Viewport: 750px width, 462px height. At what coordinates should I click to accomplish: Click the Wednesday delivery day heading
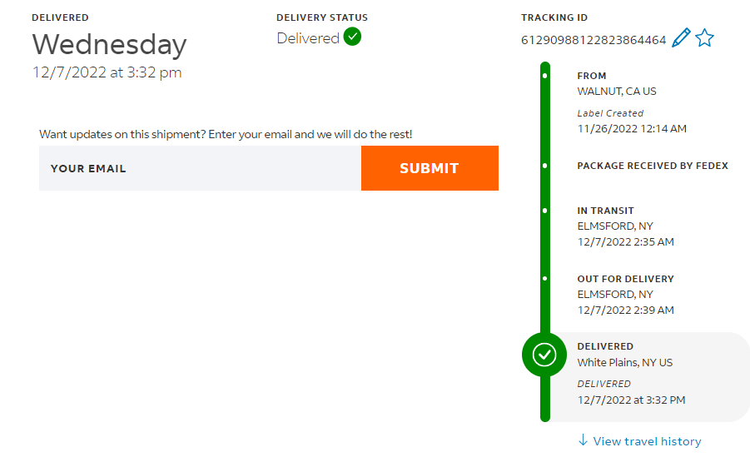click(109, 44)
